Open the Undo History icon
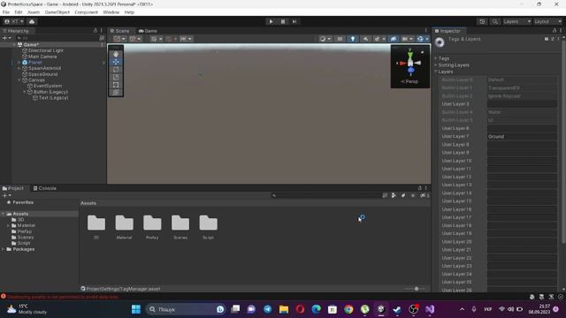The width and height of the screenshot is (566, 318). 482,21
